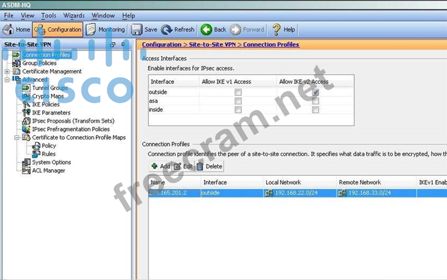Click the Site-to-Site VPN breadcrumb link

[x=212, y=44]
